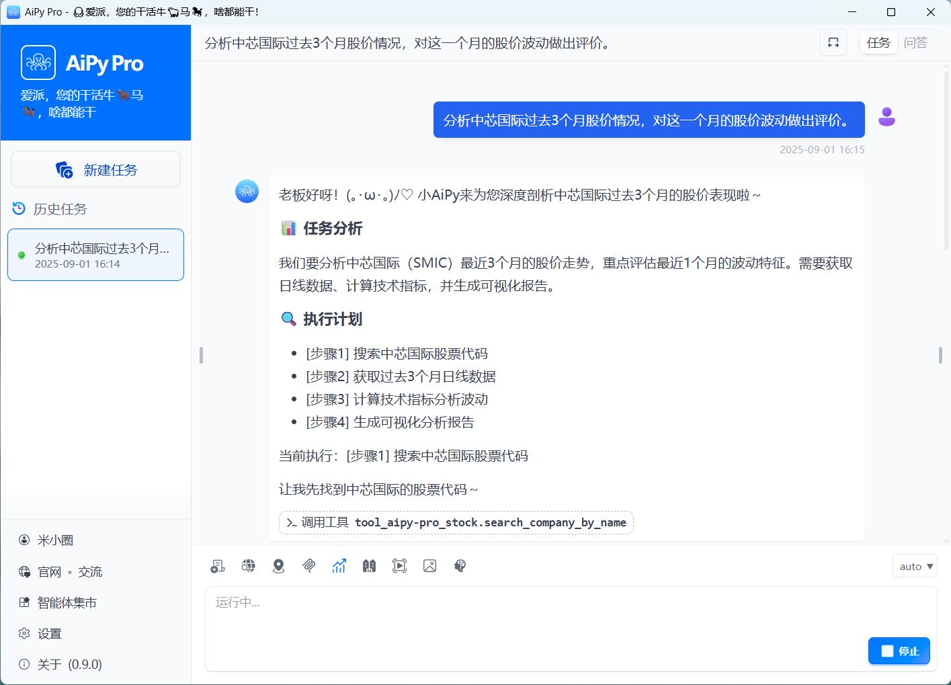Click the 智能体集市 icon
The width and height of the screenshot is (951, 685).
pos(24,602)
